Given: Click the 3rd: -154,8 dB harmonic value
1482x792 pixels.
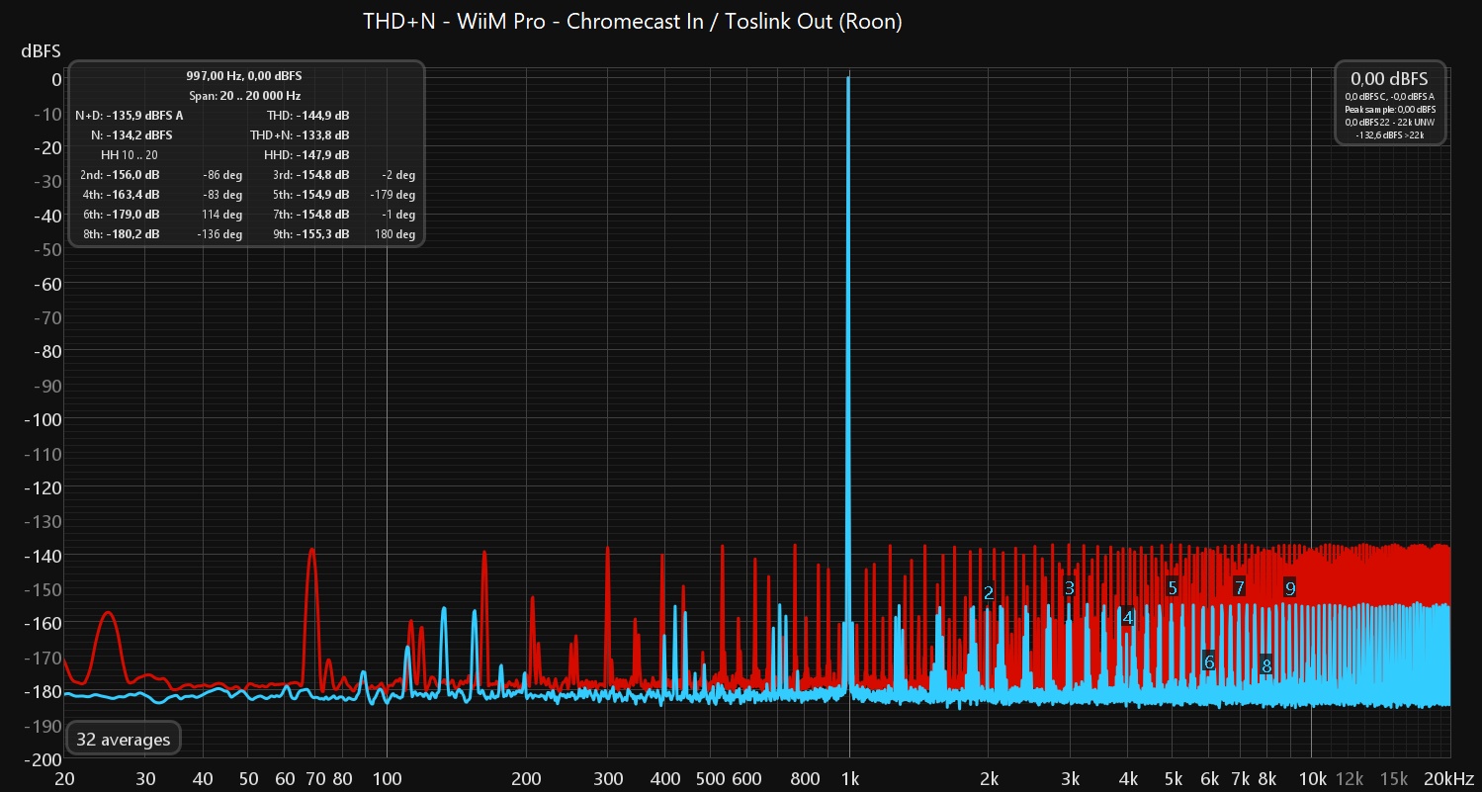Looking at the screenshot, I should tap(310, 175).
